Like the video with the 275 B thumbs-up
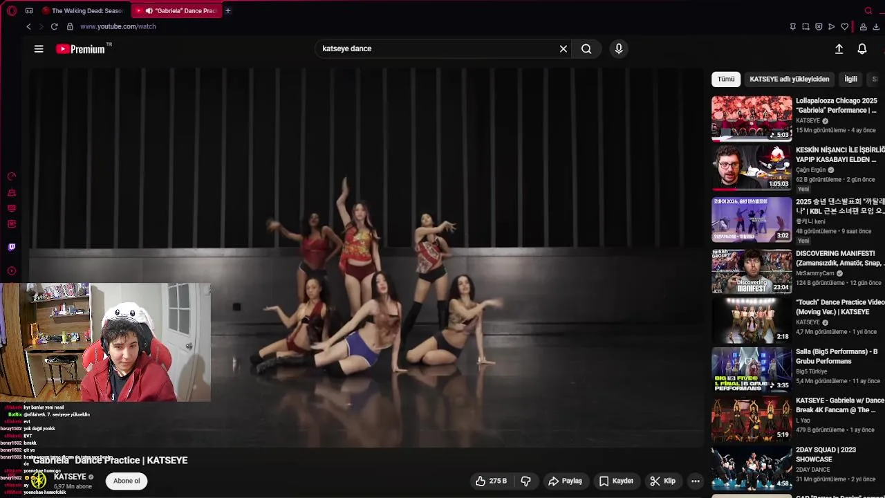 click(491, 481)
